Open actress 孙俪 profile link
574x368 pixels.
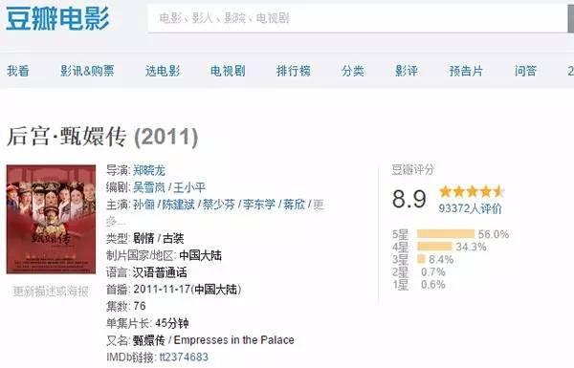pyautogui.click(x=143, y=205)
